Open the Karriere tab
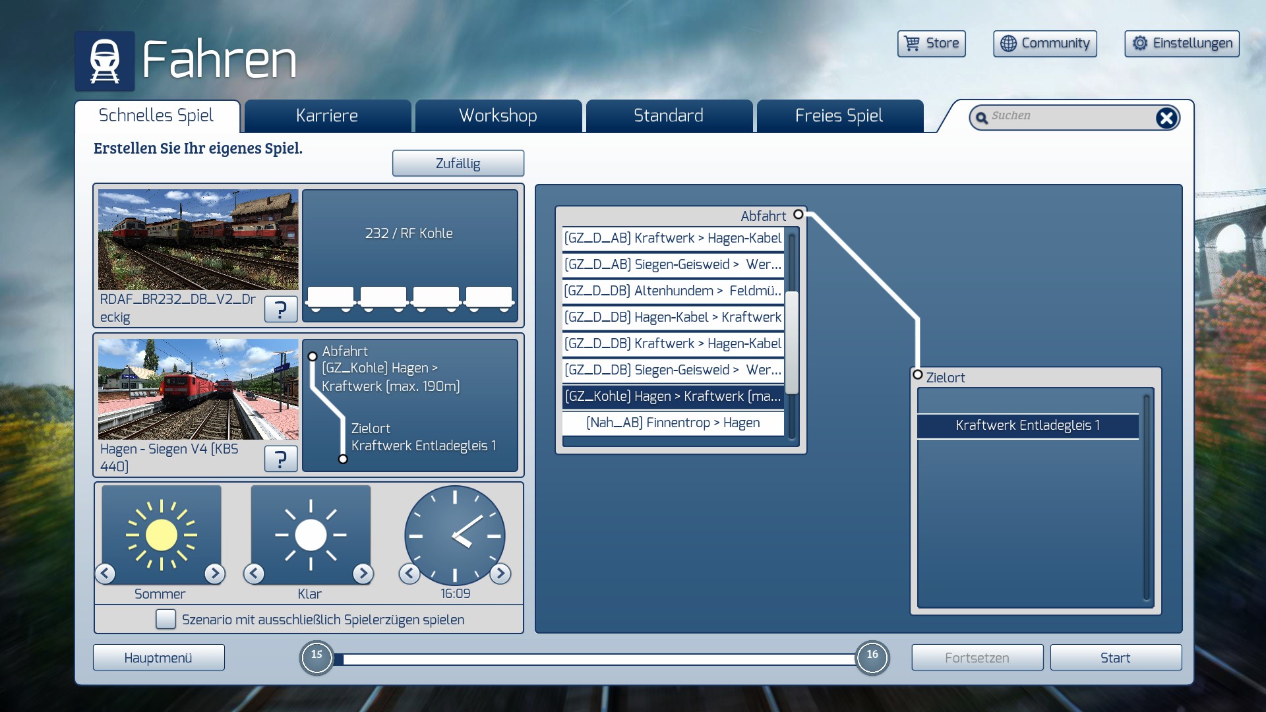The image size is (1266, 712). point(327,116)
